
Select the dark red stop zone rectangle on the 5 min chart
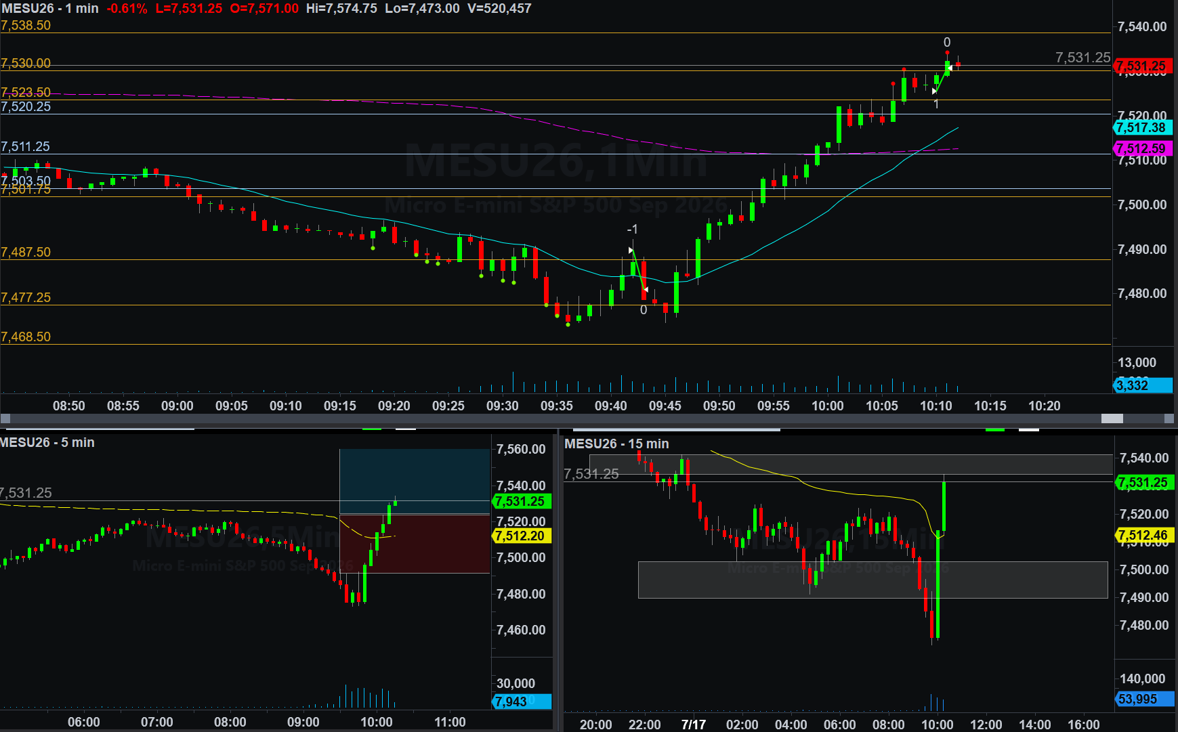click(415, 544)
